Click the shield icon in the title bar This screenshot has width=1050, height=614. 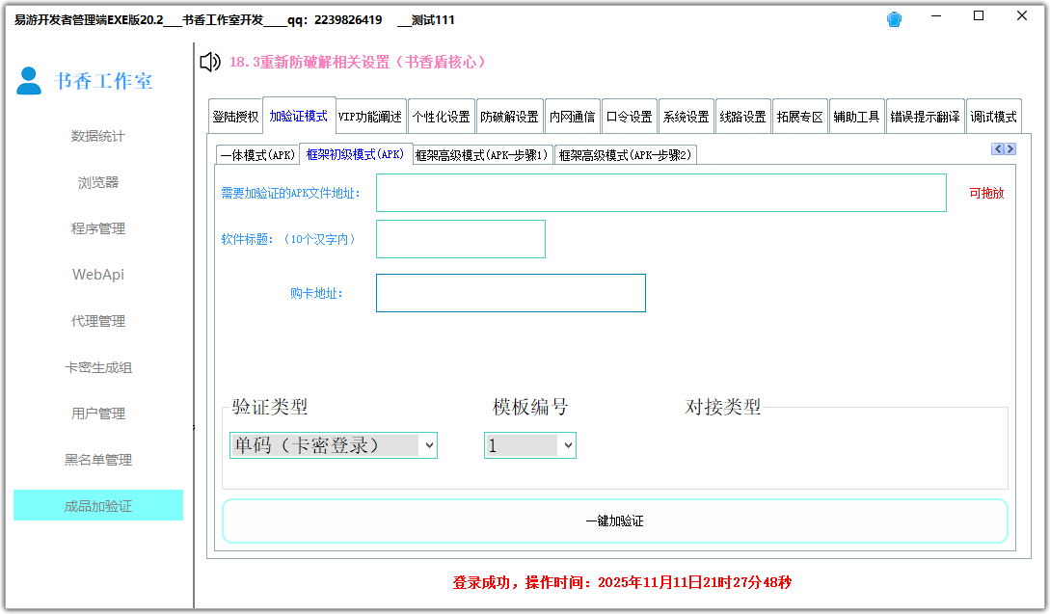pos(894,18)
